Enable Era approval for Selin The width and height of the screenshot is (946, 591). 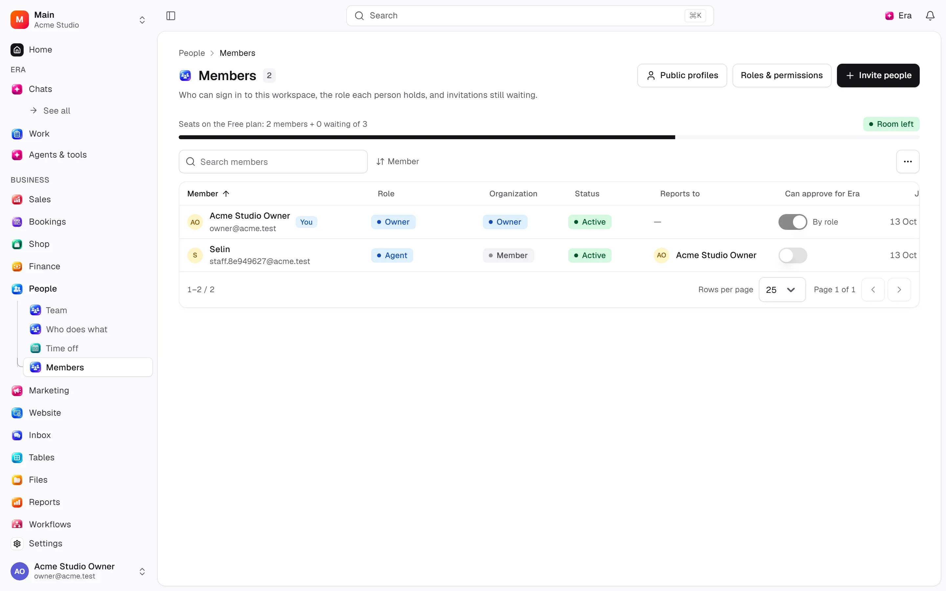tap(792, 255)
